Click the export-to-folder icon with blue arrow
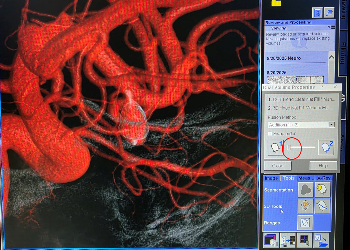This screenshot has width=350, height=250. 321,240
